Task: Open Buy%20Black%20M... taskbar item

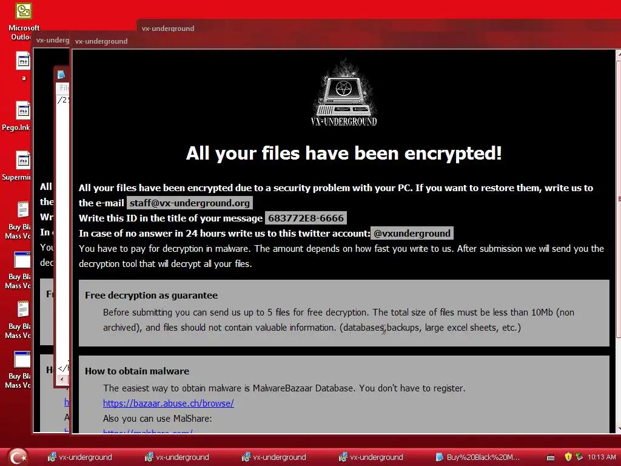Action: 477,457
